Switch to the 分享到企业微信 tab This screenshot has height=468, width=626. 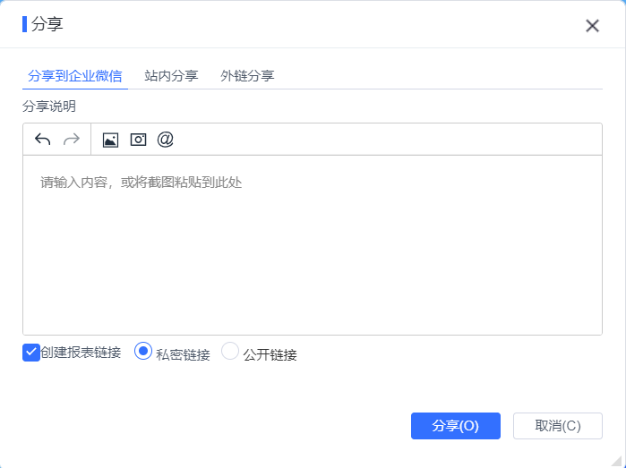[x=75, y=76]
